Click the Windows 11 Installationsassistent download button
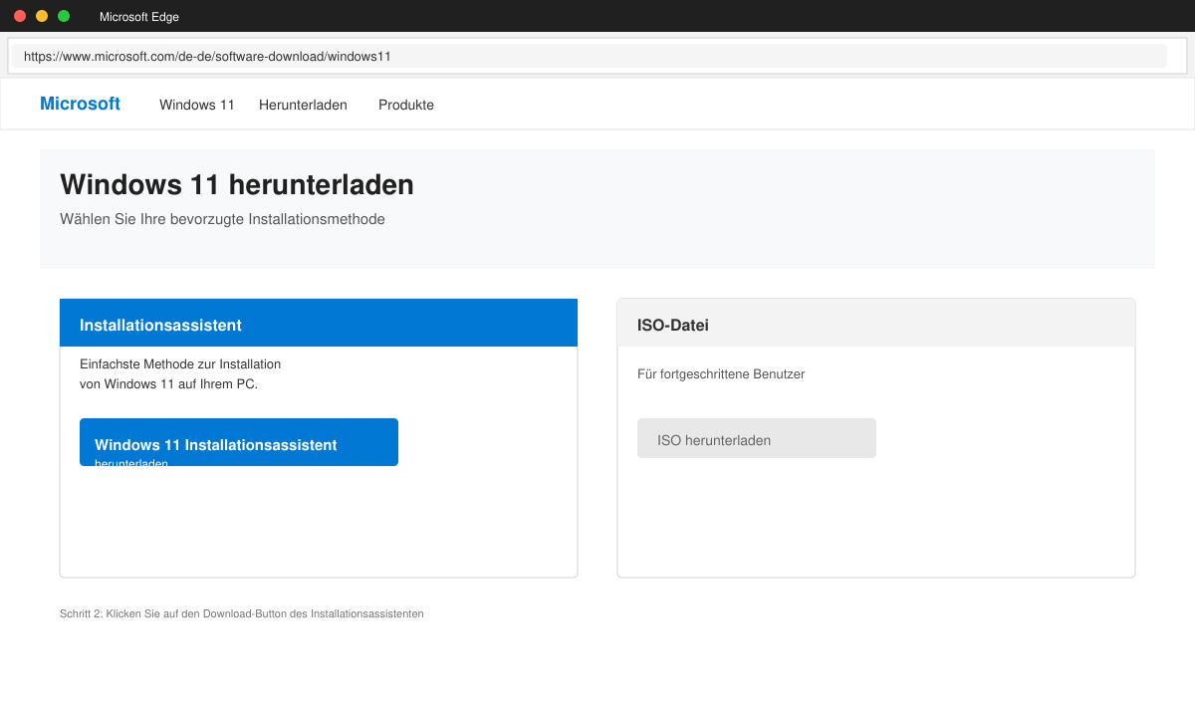 239,442
